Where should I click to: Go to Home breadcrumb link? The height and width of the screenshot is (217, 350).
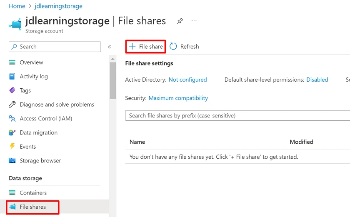pyautogui.click(x=17, y=6)
